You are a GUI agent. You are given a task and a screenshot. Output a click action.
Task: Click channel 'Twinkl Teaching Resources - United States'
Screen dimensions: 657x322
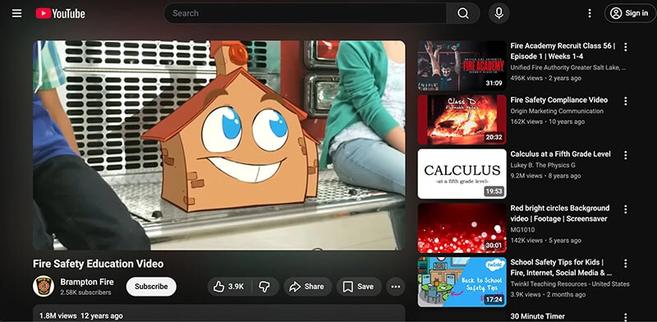pos(570,284)
